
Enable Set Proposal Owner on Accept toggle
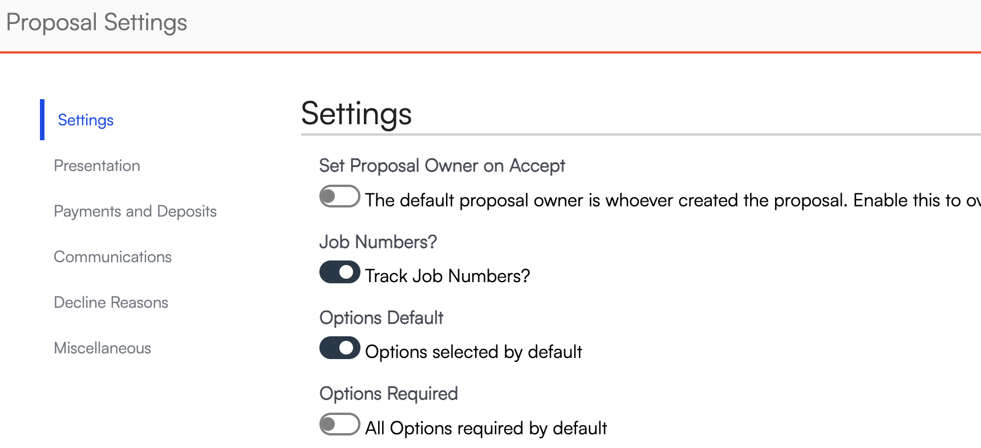339,197
